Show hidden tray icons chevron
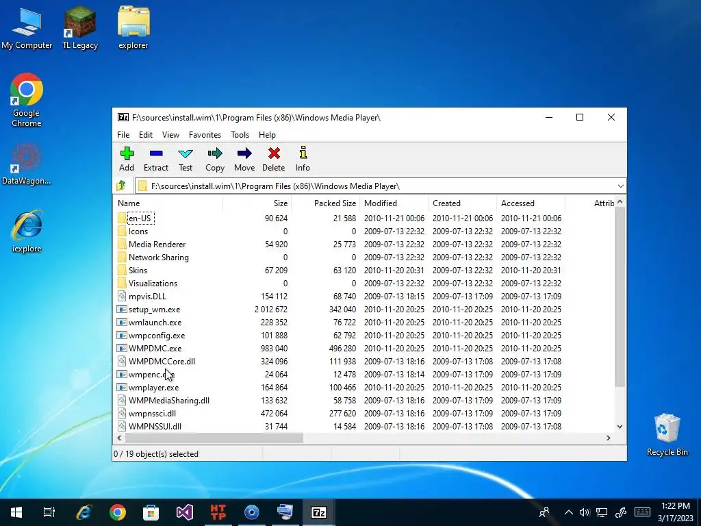Image resolution: width=701 pixels, height=526 pixels. point(568,512)
